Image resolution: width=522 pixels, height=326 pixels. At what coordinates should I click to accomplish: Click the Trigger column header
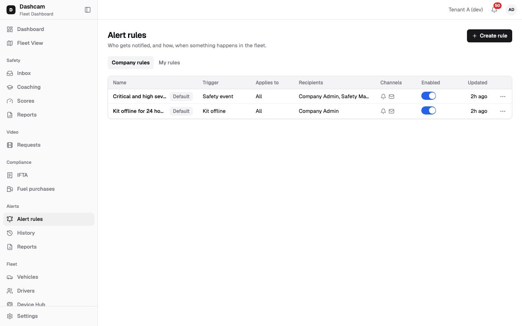(x=210, y=83)
